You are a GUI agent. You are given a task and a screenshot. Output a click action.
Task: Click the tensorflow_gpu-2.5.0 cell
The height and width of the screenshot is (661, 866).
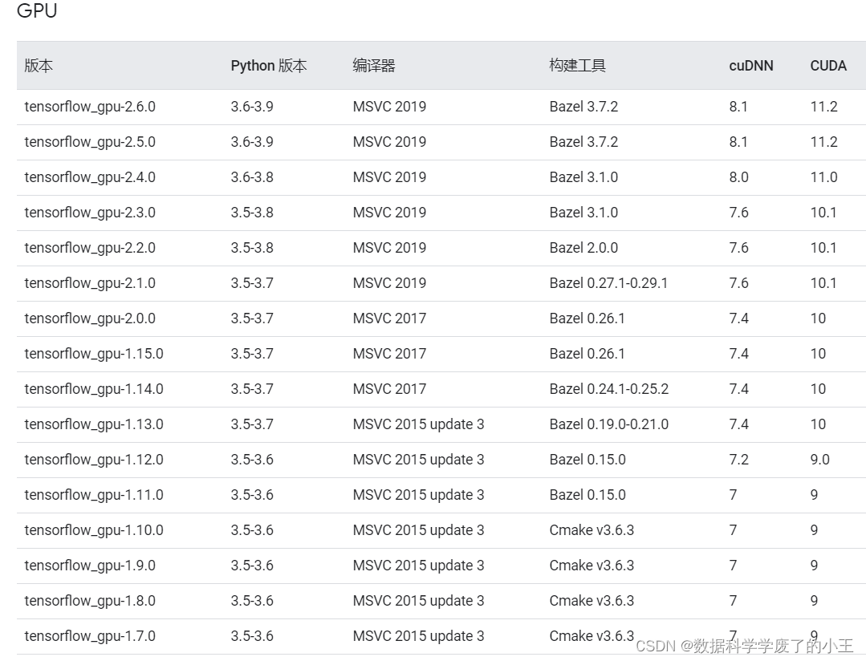pos(90,142)
